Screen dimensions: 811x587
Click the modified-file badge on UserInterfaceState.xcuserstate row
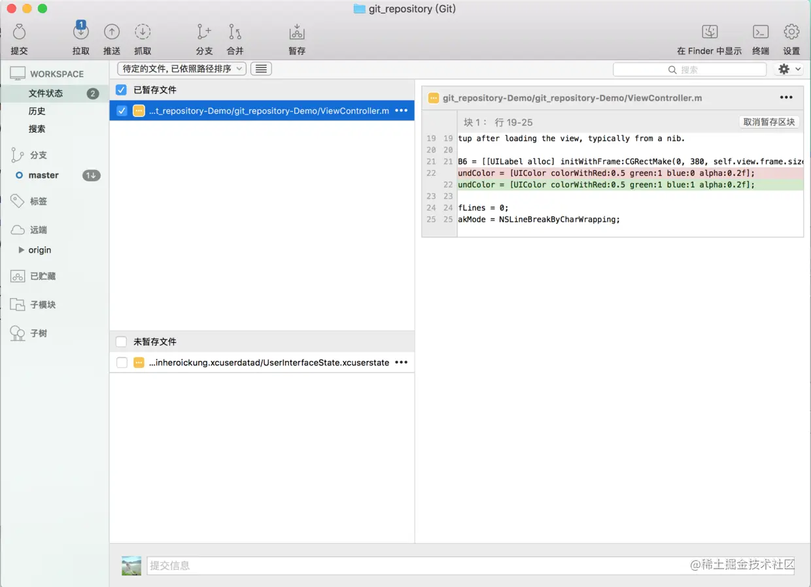point(139,362)
